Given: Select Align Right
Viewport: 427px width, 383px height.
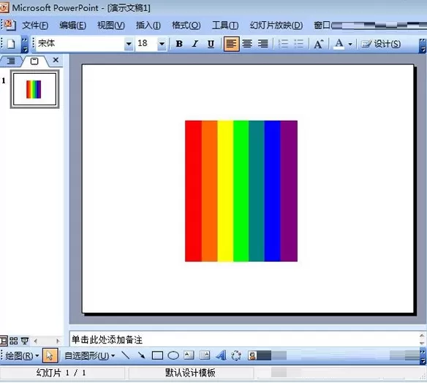Looking at the screenshot, I should [263, 44].
